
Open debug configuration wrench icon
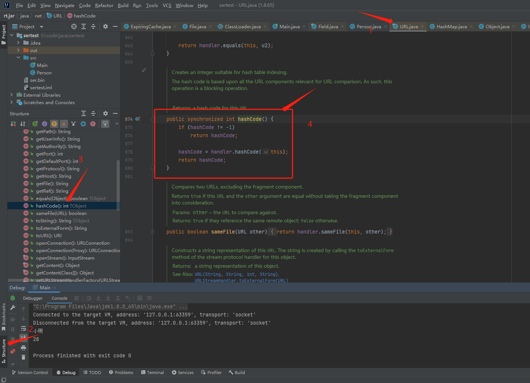(13, 308)
